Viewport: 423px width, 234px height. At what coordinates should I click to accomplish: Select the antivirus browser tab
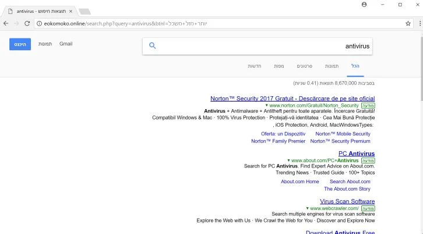coord(40,11)
